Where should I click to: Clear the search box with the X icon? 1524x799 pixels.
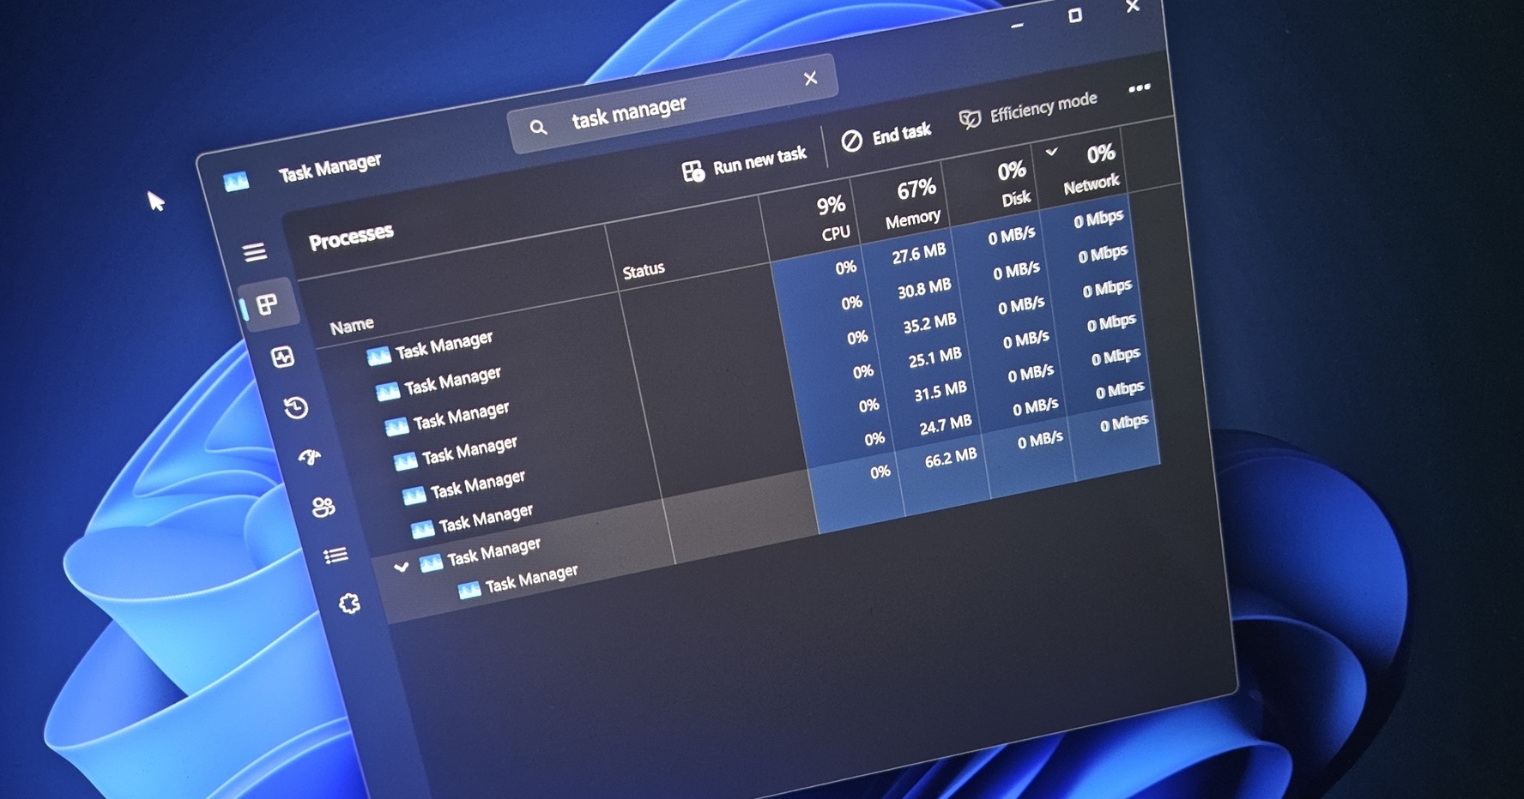point(810,79)
